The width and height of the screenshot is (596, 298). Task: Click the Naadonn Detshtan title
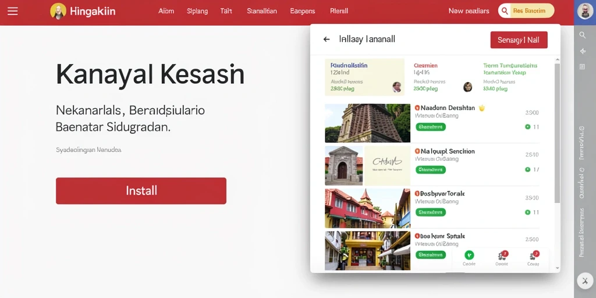[x=448, y=108]
